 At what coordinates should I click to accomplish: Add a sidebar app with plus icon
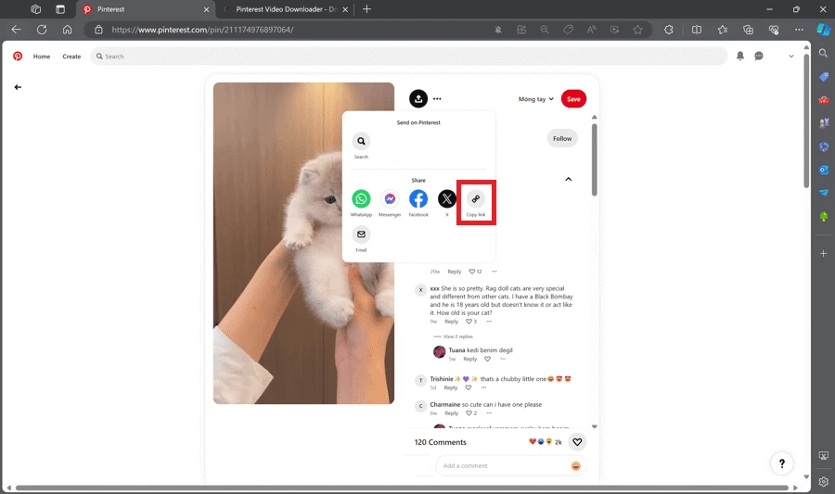coord(823,254)
